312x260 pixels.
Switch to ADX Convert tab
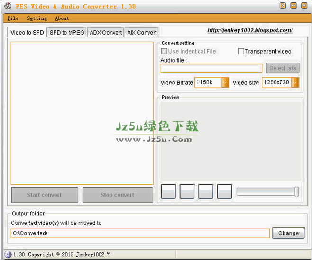pos(106,32)
